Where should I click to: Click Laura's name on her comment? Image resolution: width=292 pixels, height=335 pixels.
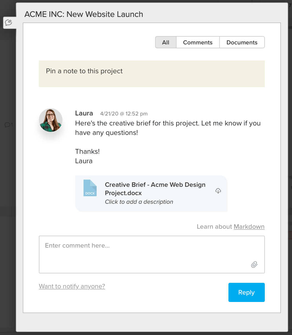84,113
